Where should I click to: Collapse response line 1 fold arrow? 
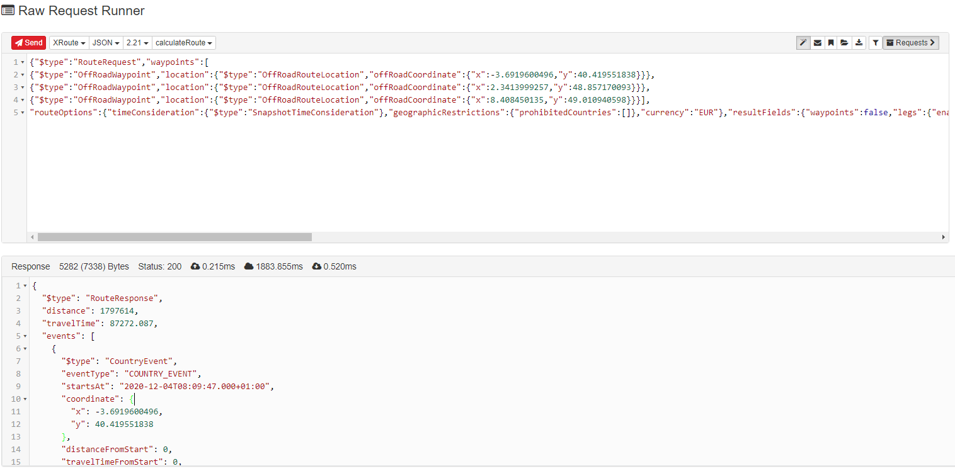tap(25, 286)
